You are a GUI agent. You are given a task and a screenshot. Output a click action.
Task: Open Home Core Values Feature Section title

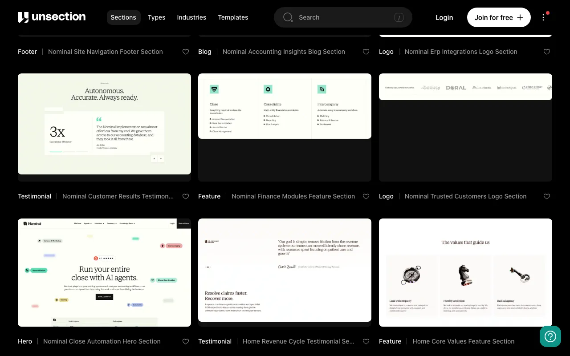tap(464, 341)
